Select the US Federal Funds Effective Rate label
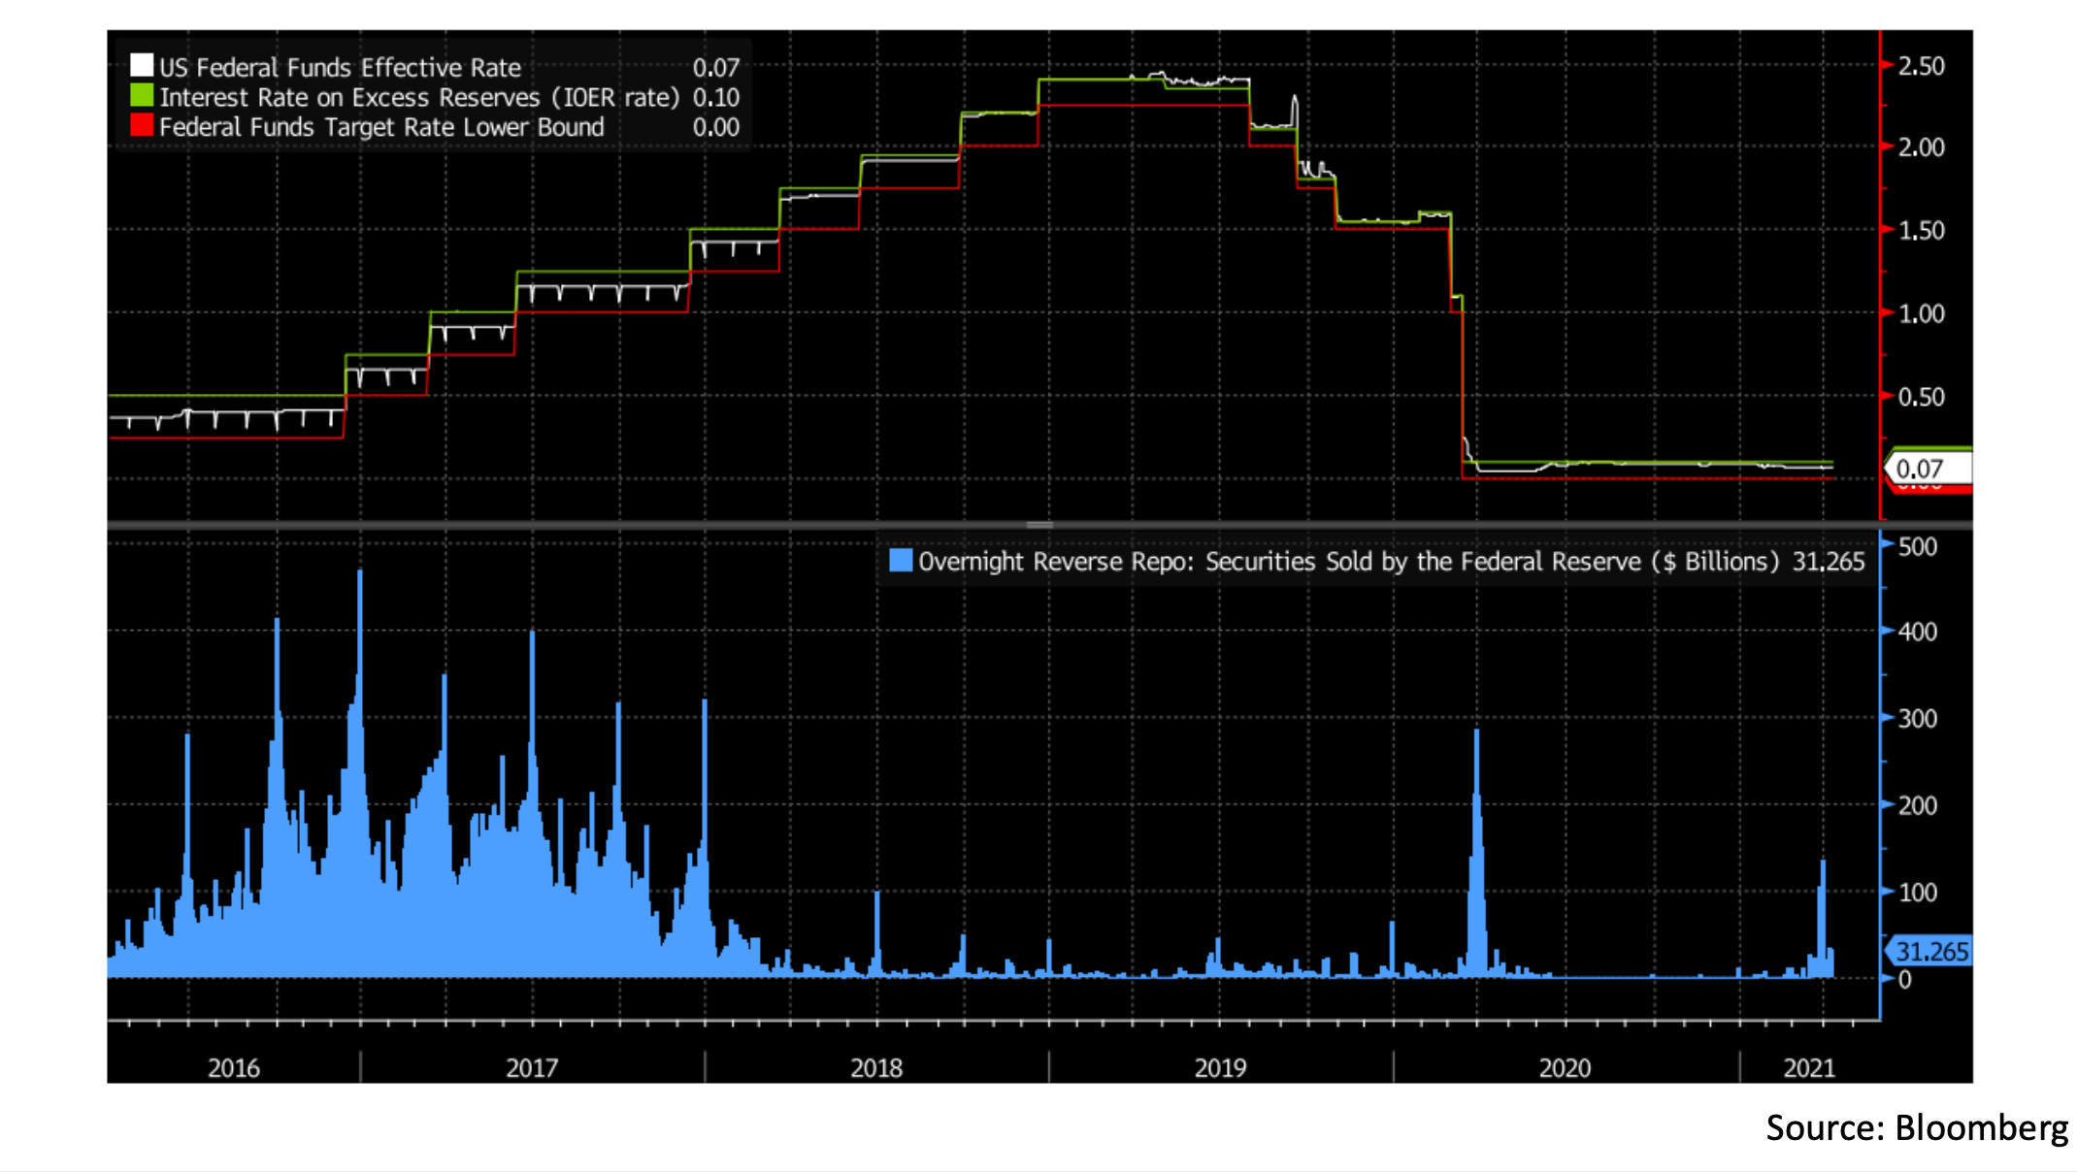The width and height of the screenshot is (2077, 1172). pyautogui.click(x=340, y=67)
